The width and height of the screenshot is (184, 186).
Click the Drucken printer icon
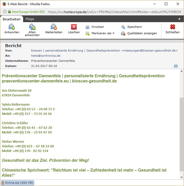coord(88,27)
